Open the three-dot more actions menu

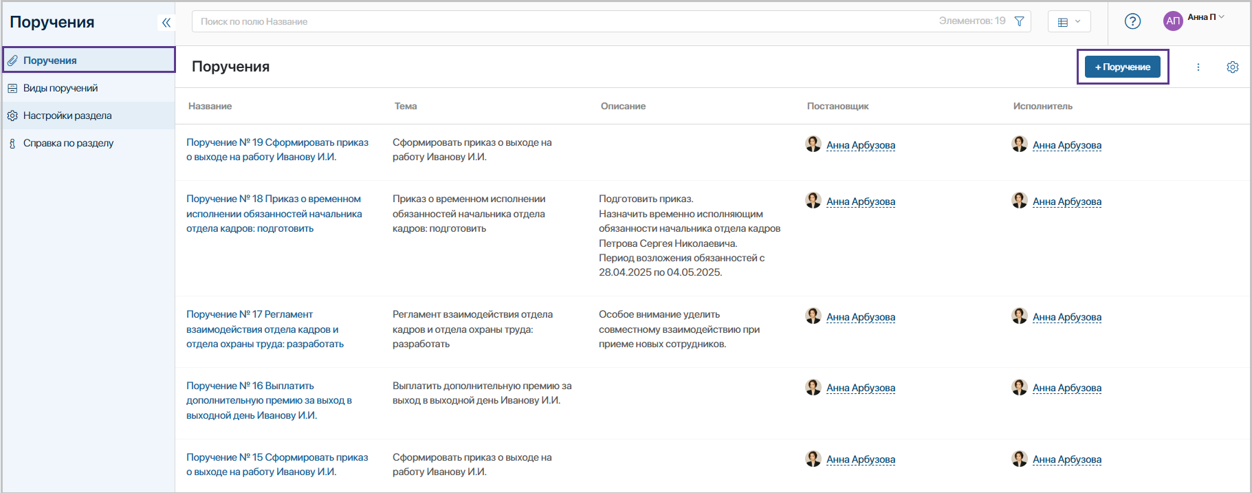(x=1198, y=67)
